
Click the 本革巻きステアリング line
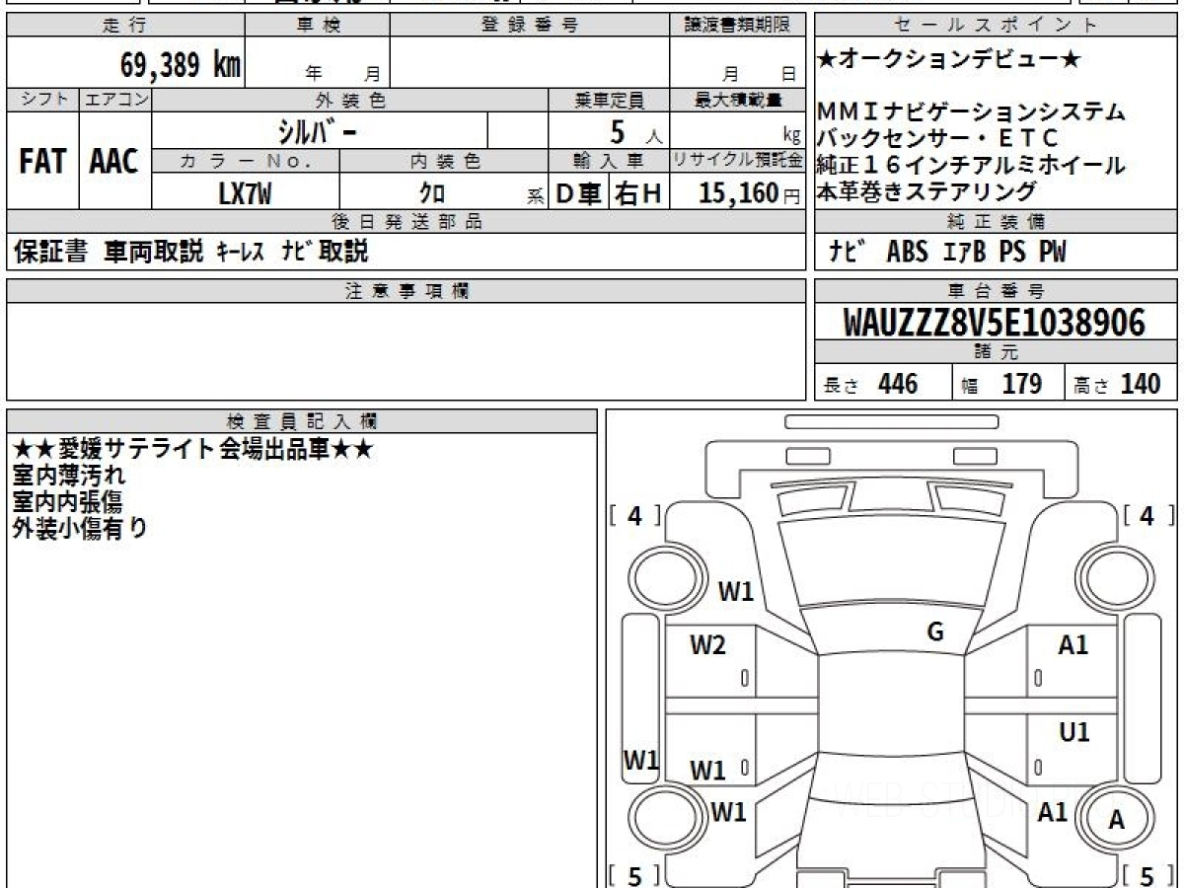point(926,191)
